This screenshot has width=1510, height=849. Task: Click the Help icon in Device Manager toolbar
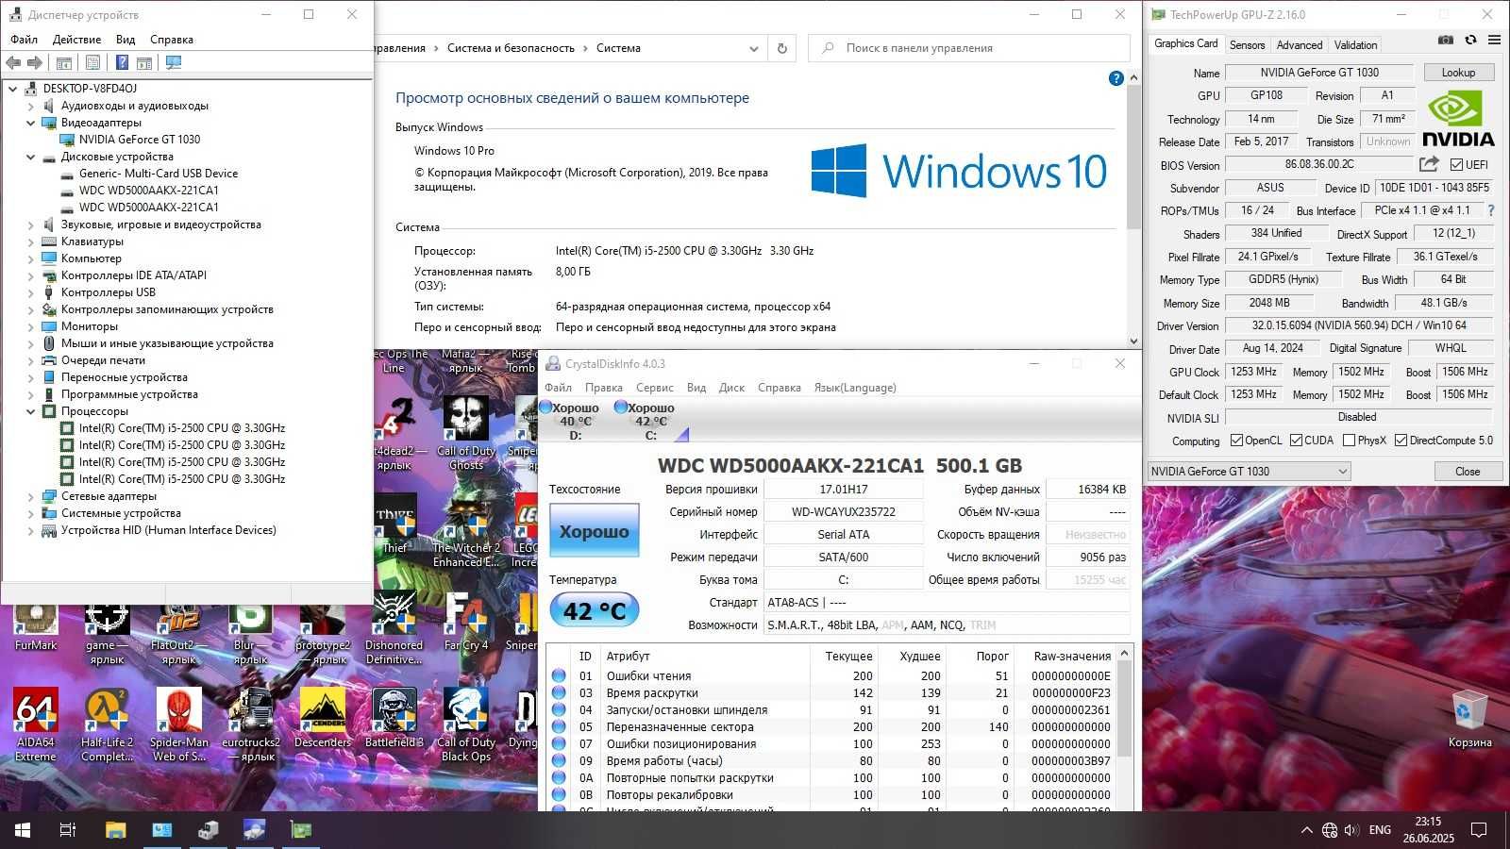(122, 62)
